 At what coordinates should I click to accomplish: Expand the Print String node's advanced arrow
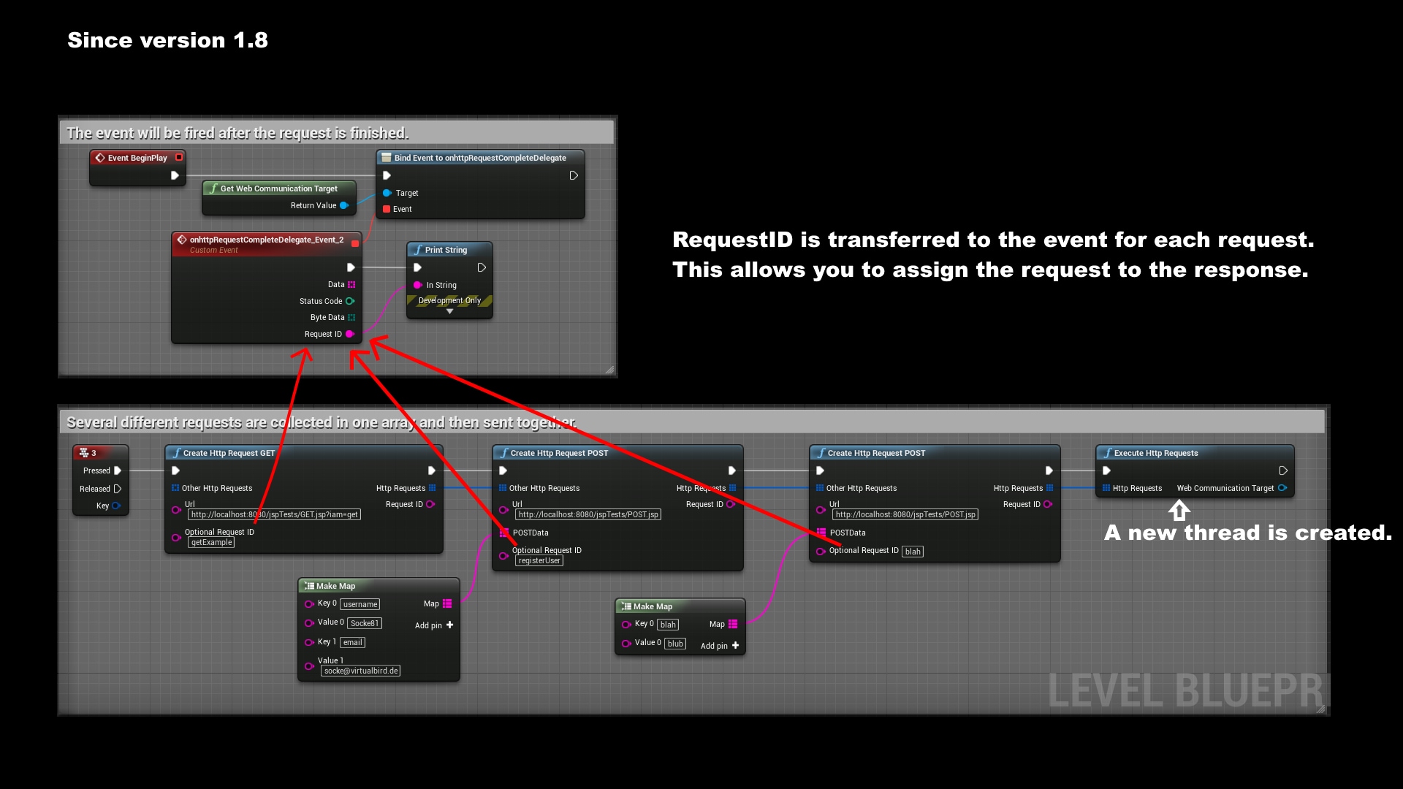point(449,312)
